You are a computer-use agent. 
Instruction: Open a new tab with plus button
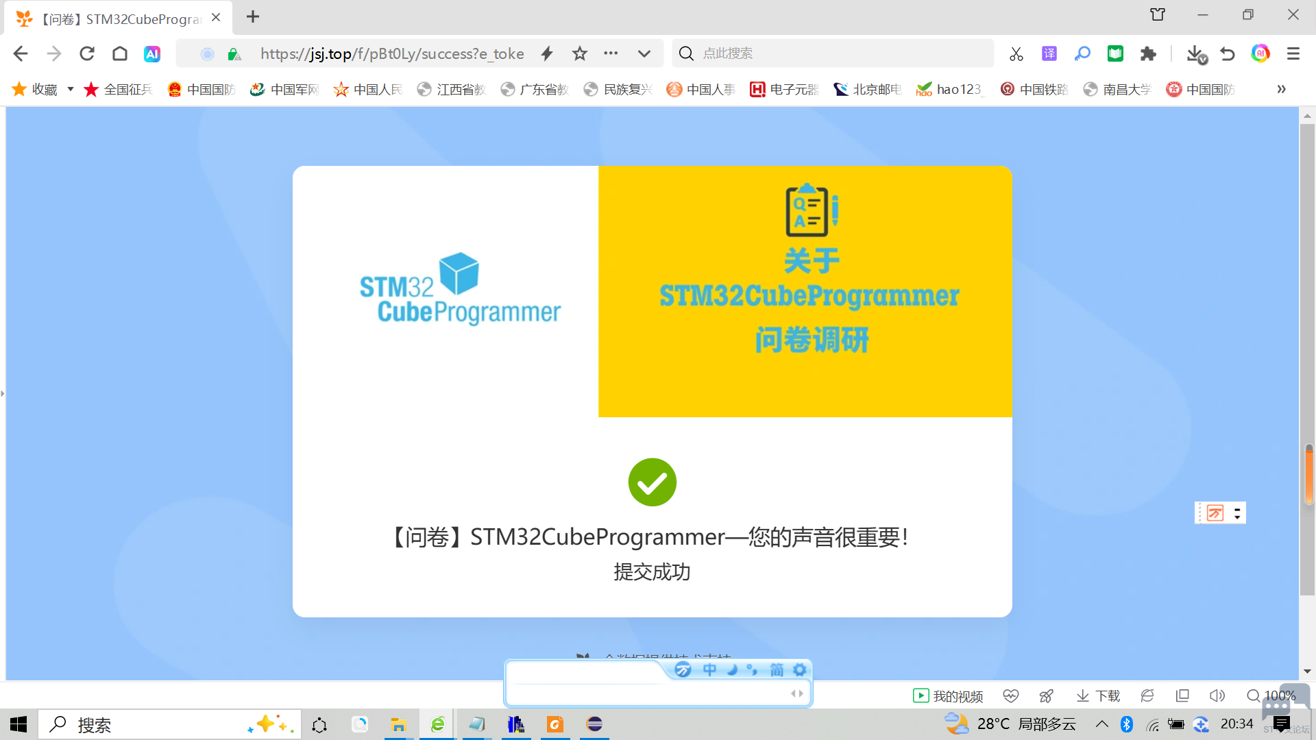click(x=253, y=17)
